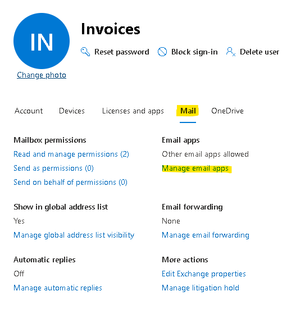Image resolution: width=296 pixels, height=314 pixels.
Task: Click the Block sign-in circle icon
Action: 162,52
